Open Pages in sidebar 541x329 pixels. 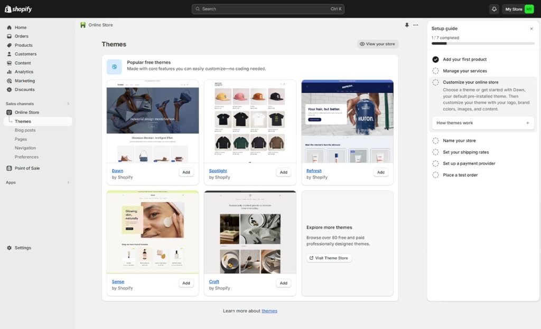click(x=21, y=139)
